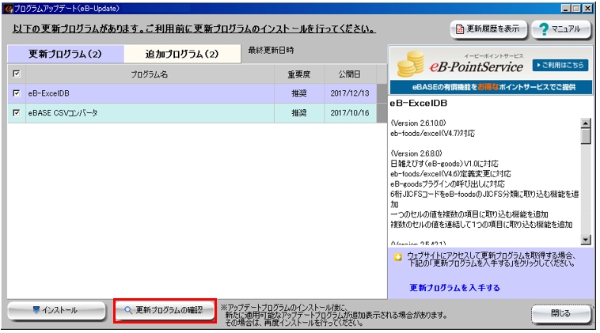Click the 2017/12/13 release date cell
600x333 pixels.
pos(350,93)
